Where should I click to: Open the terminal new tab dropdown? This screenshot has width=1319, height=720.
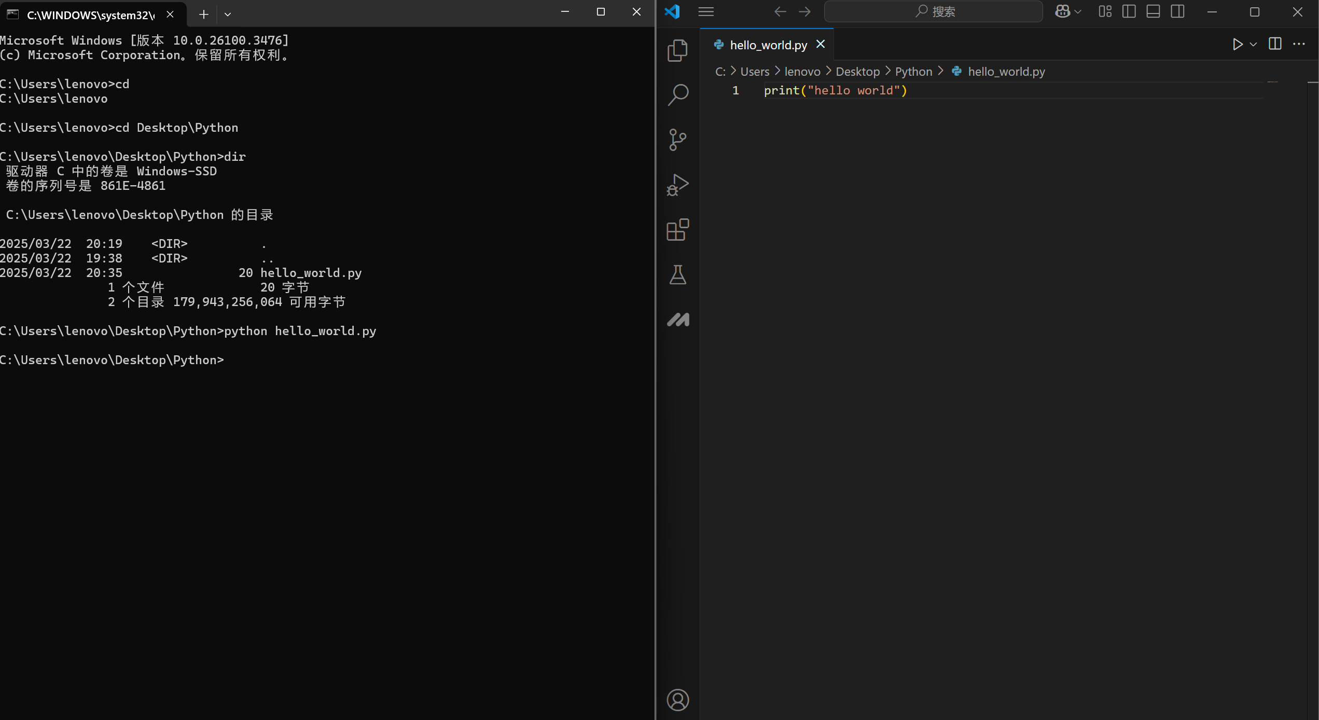227,15
